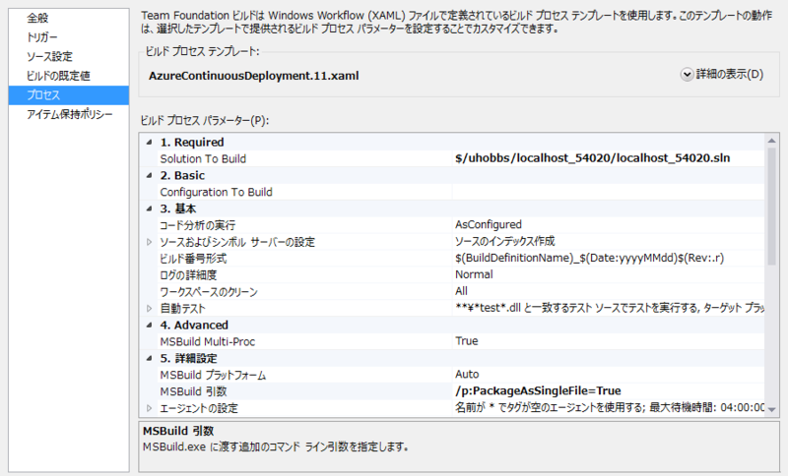Expand the エージェントの設定 row

click(x=150, y=408)
